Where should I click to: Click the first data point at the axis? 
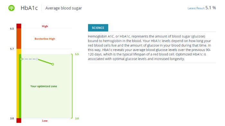pos(21,59)
